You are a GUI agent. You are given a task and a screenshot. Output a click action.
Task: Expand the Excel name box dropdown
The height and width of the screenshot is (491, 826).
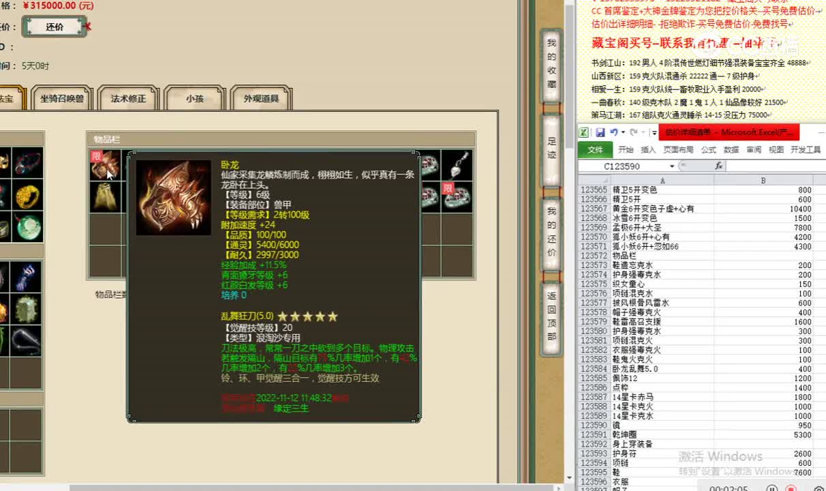tap(672, 166)
